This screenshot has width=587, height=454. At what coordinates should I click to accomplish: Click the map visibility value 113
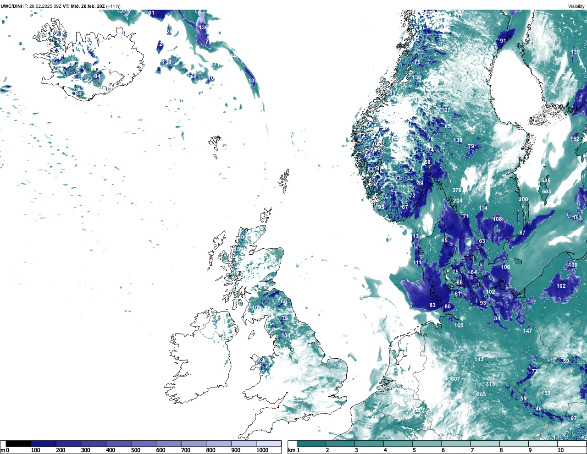415,236
